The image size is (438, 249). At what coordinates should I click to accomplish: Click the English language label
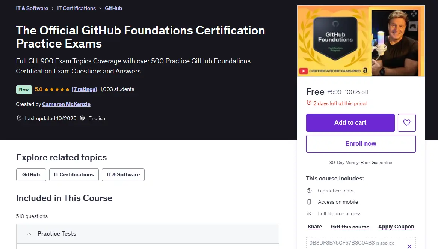pyautogui.click(x=97, y=118)
